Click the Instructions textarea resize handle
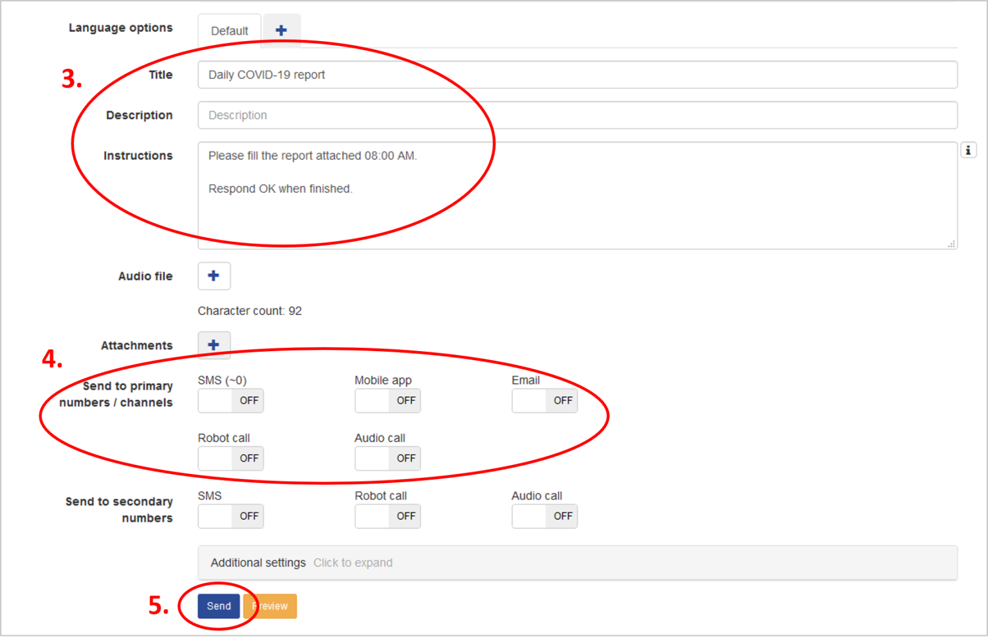The width and height of the screenshot is (988, 638). (x=951, y=243)
